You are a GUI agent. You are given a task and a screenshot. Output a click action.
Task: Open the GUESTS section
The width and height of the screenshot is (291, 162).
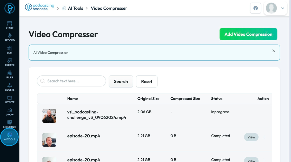(x=10, y=87)
